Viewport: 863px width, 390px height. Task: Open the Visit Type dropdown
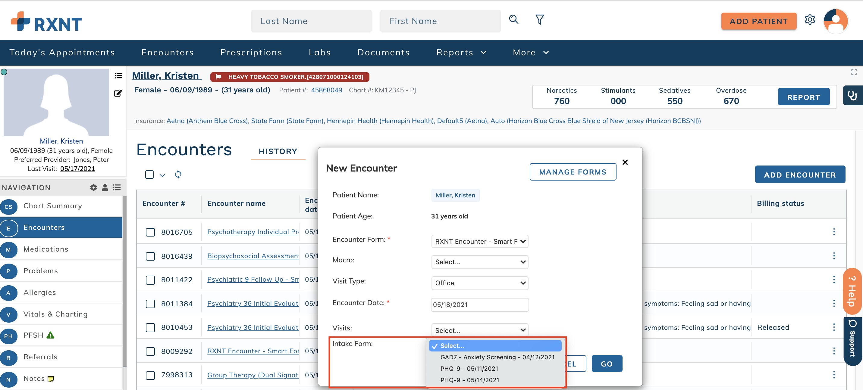479,283
